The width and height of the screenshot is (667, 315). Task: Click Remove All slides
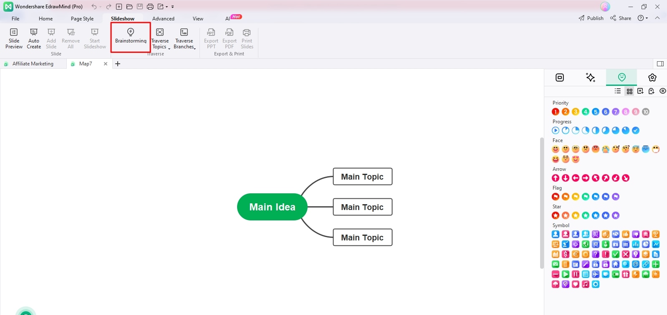71,38
